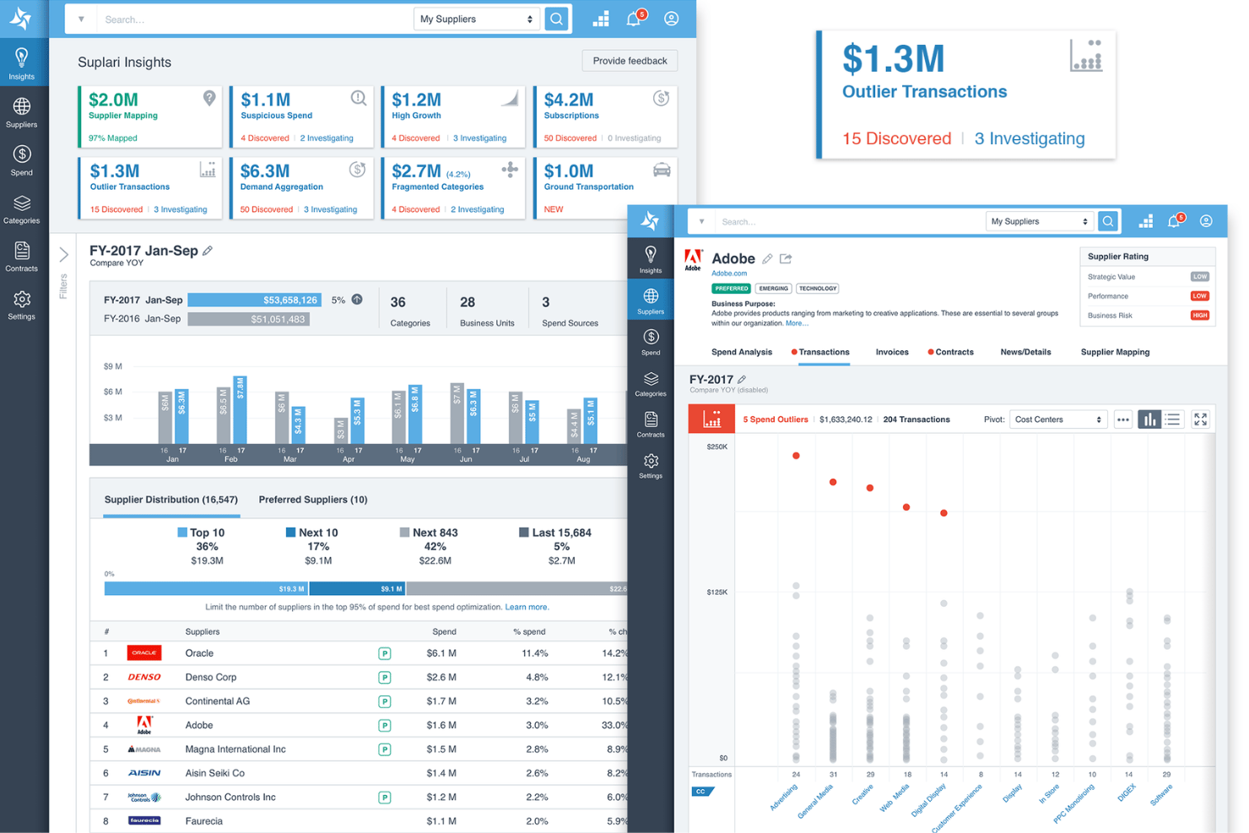1249x833 pixels.
Task: Open Suppliers in the left window sidebar
Action: click(x=22, y=112)
